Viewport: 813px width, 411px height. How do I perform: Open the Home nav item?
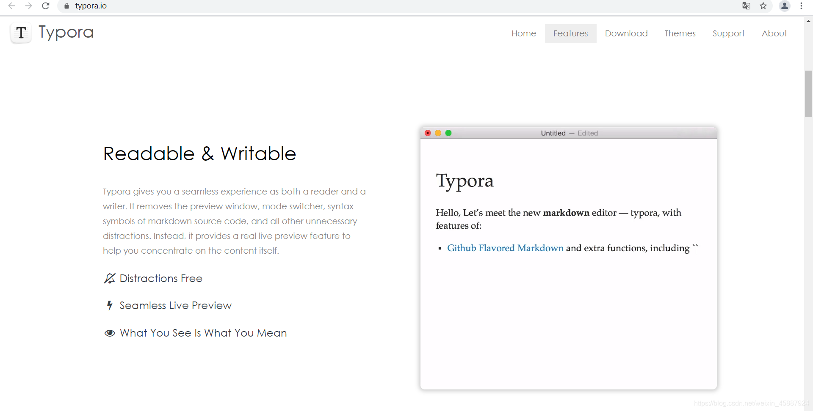pyautogui.click(x=524, y=33)
